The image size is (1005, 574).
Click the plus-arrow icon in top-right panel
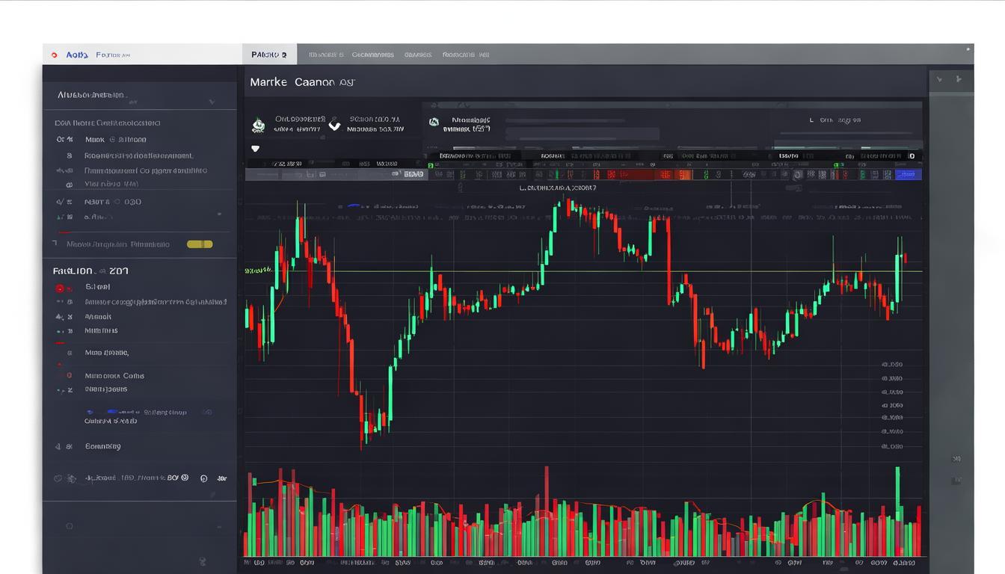point(959,78)
